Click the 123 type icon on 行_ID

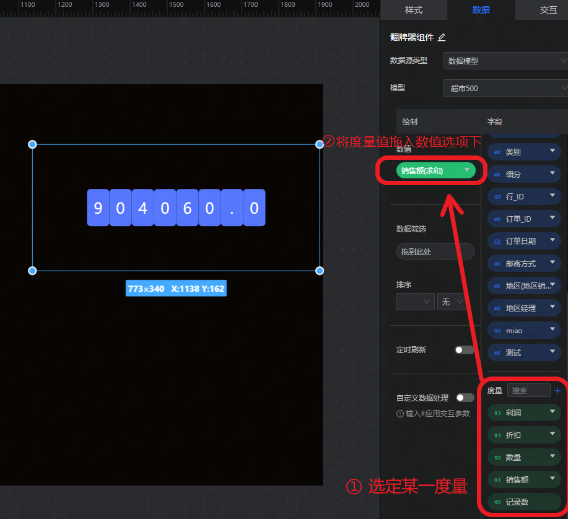click(497, 197)
